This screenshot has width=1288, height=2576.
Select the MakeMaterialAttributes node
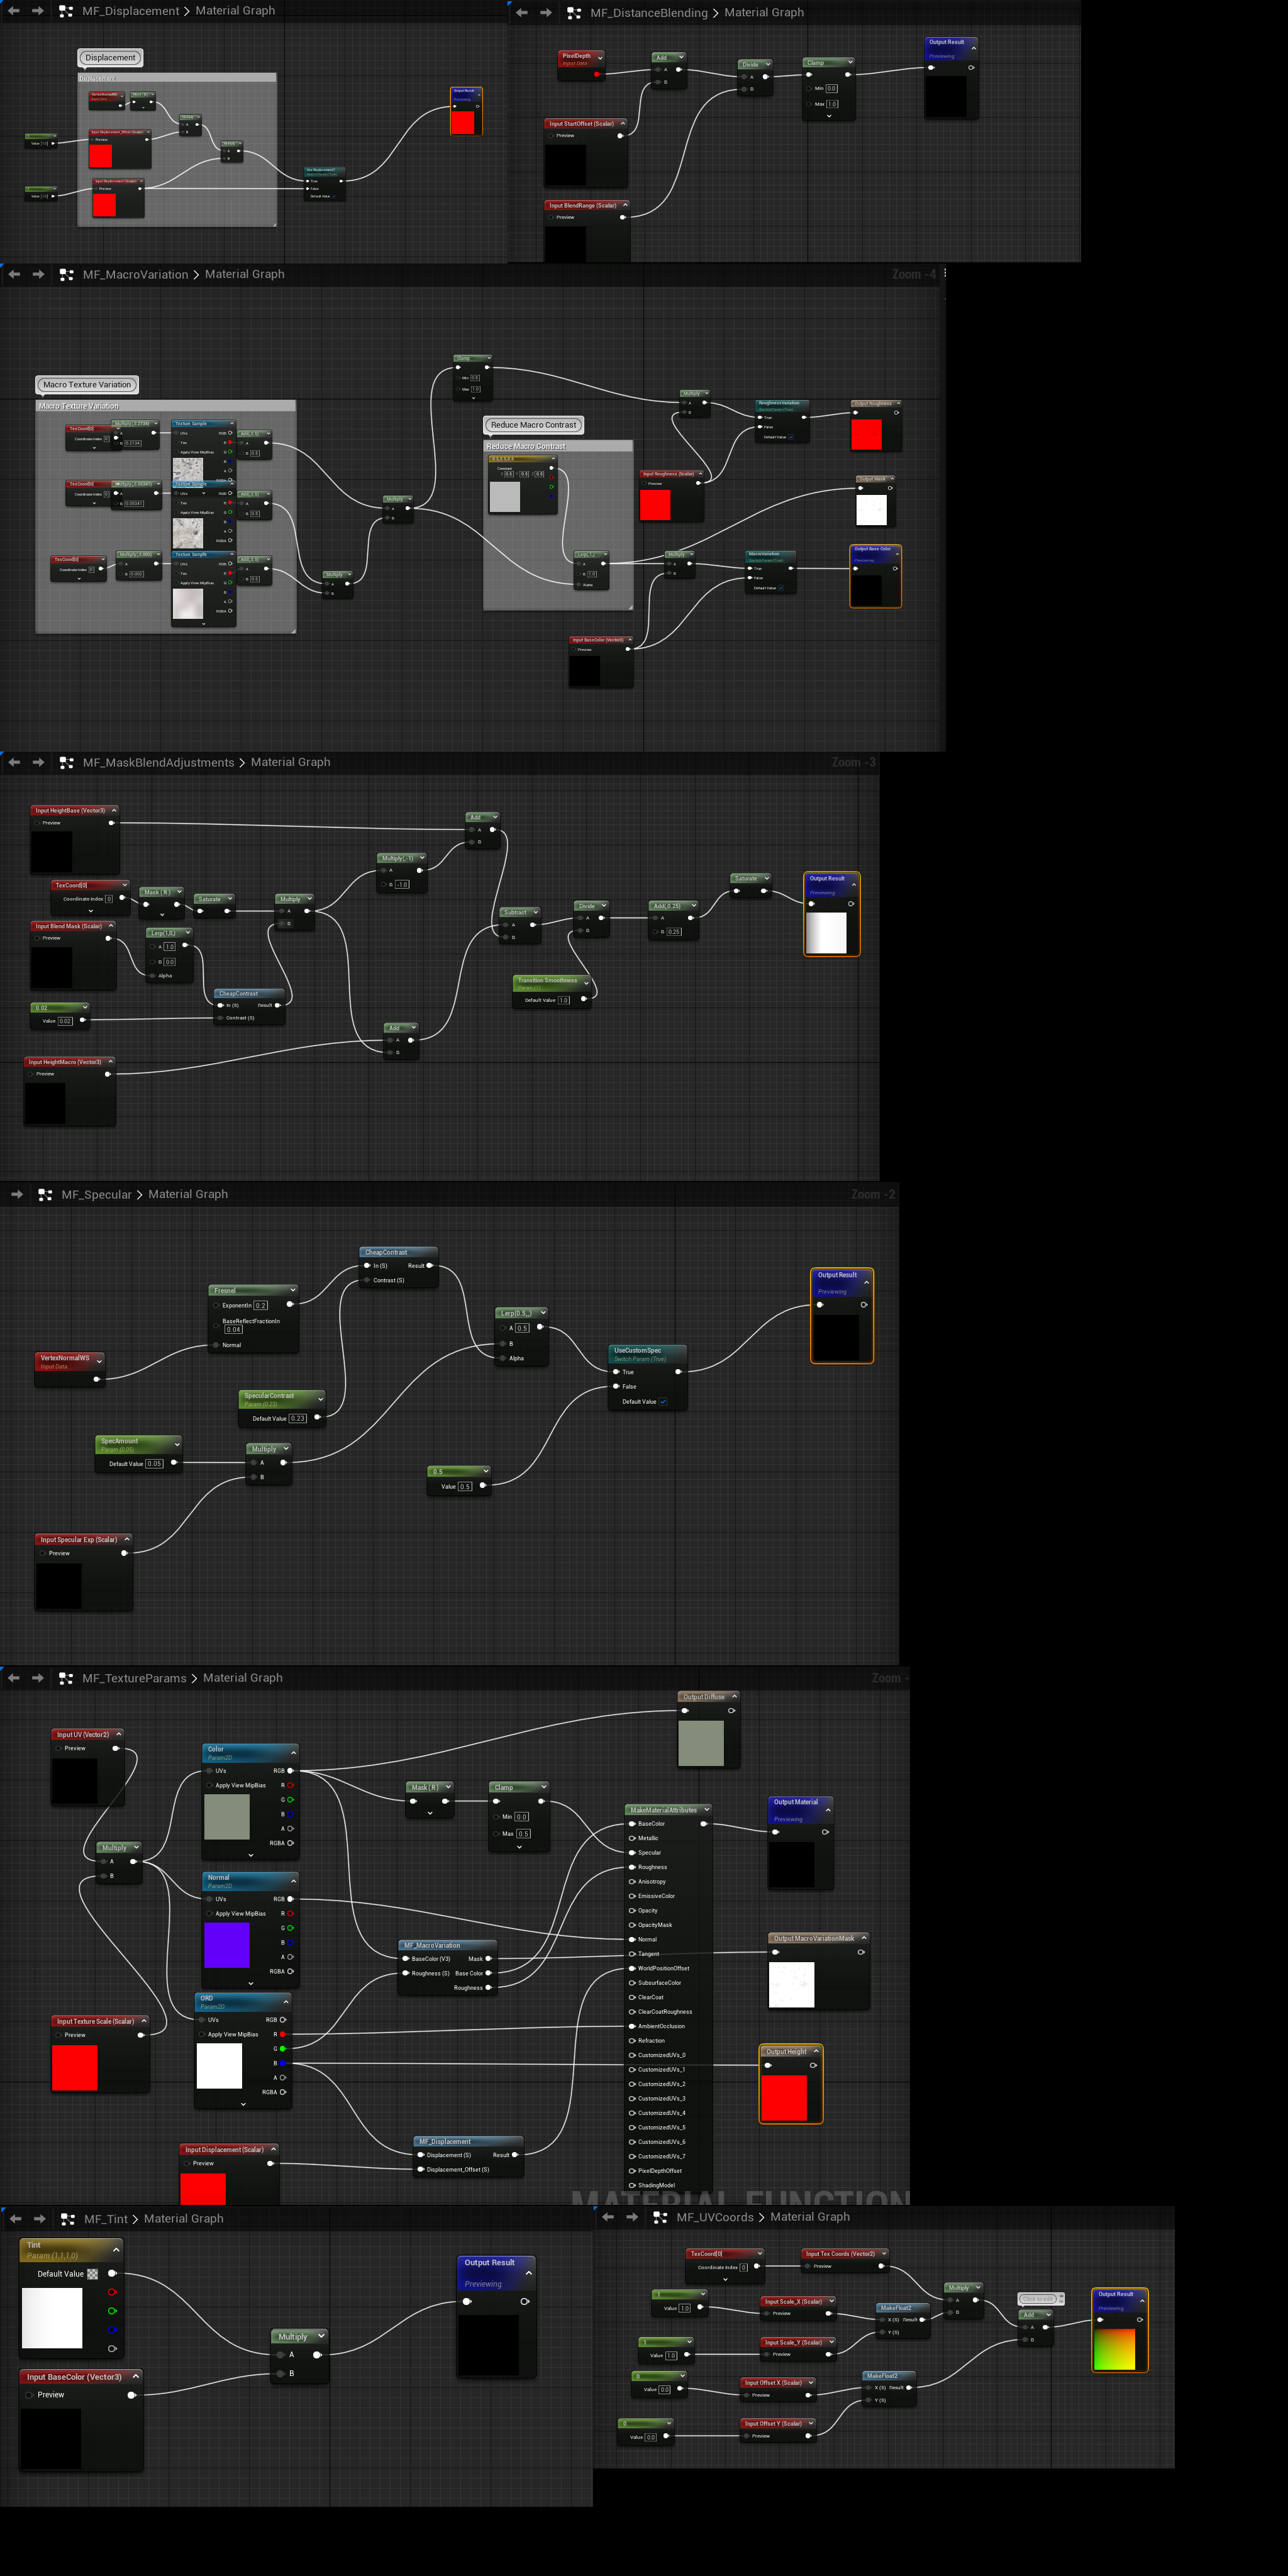(x=665, y=1810)
